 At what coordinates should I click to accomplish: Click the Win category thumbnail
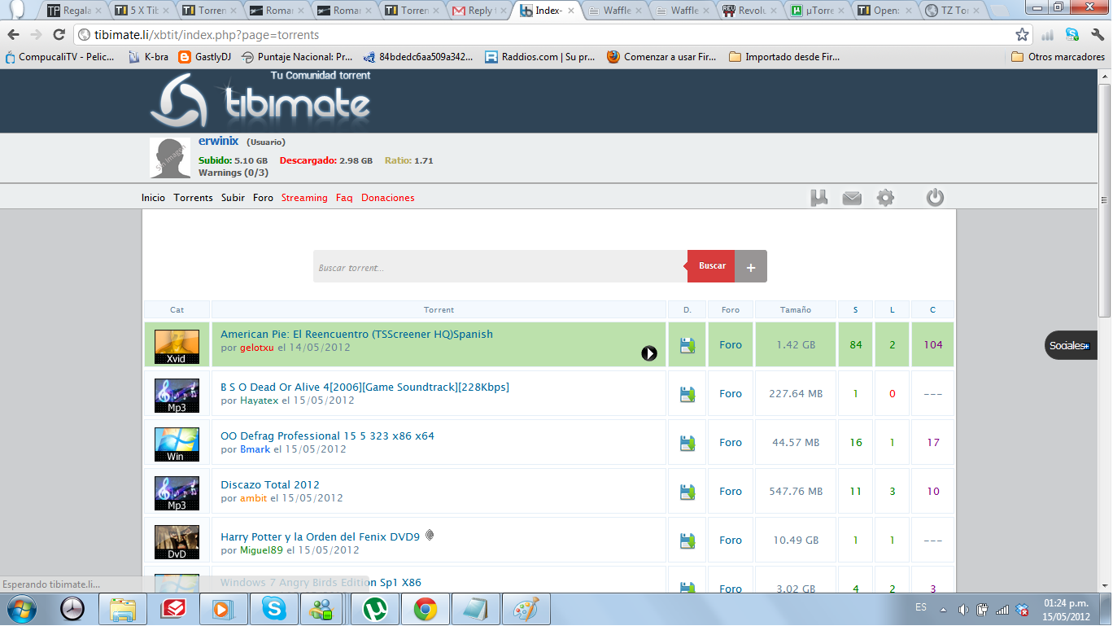[177, 444]
